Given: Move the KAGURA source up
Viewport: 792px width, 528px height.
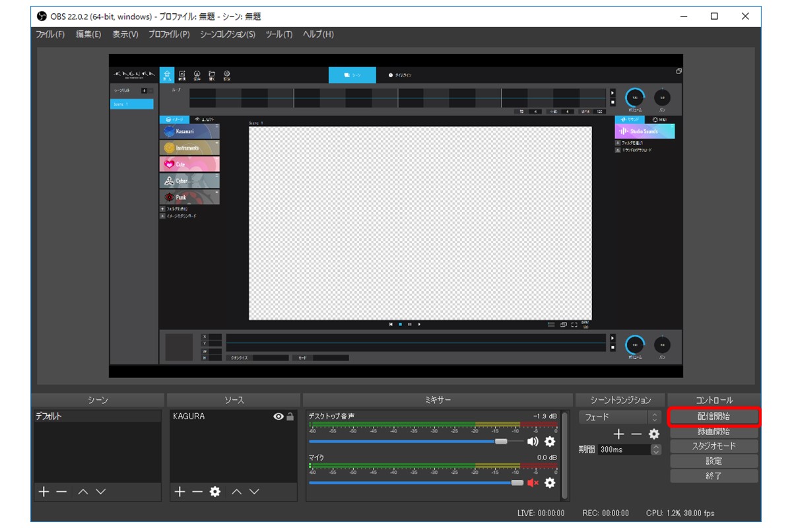Looking at the screenshot, I should pos(237,492).
